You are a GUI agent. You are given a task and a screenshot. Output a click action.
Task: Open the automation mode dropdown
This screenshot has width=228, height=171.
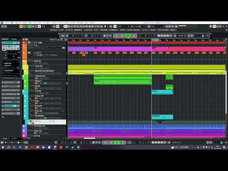click(x=47, y=27)
